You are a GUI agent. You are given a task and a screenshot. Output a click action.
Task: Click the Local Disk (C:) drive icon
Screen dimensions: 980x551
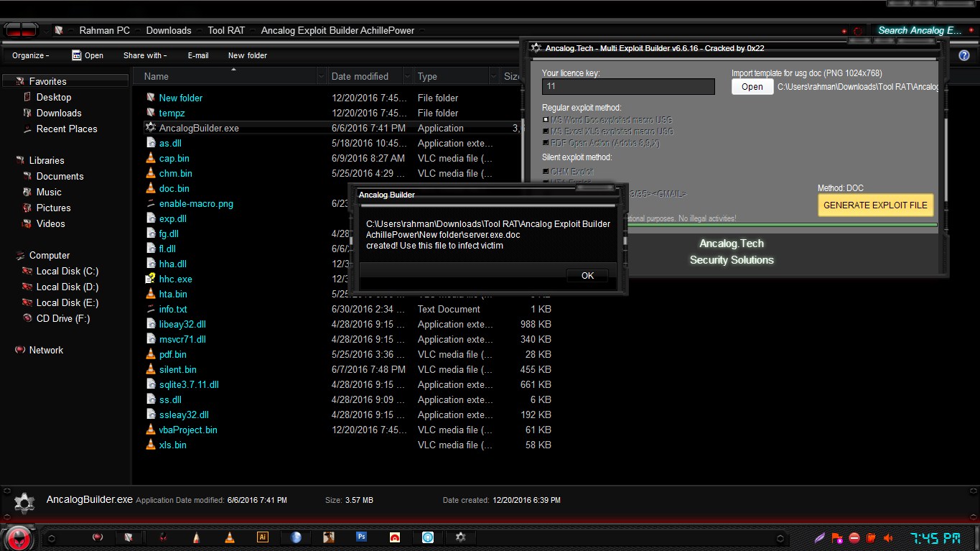27,271
